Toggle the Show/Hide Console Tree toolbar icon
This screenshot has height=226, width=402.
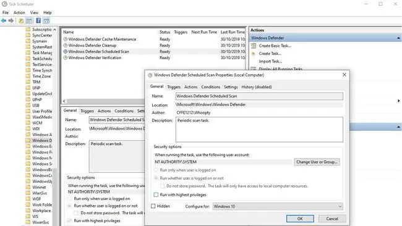tap(29, 21)
